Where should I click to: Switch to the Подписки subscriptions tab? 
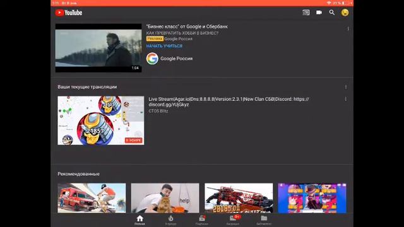click(x=202, y=220)
